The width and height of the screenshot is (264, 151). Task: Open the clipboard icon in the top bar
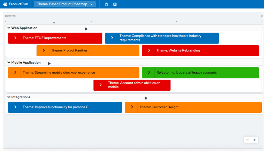coord(106,4)
